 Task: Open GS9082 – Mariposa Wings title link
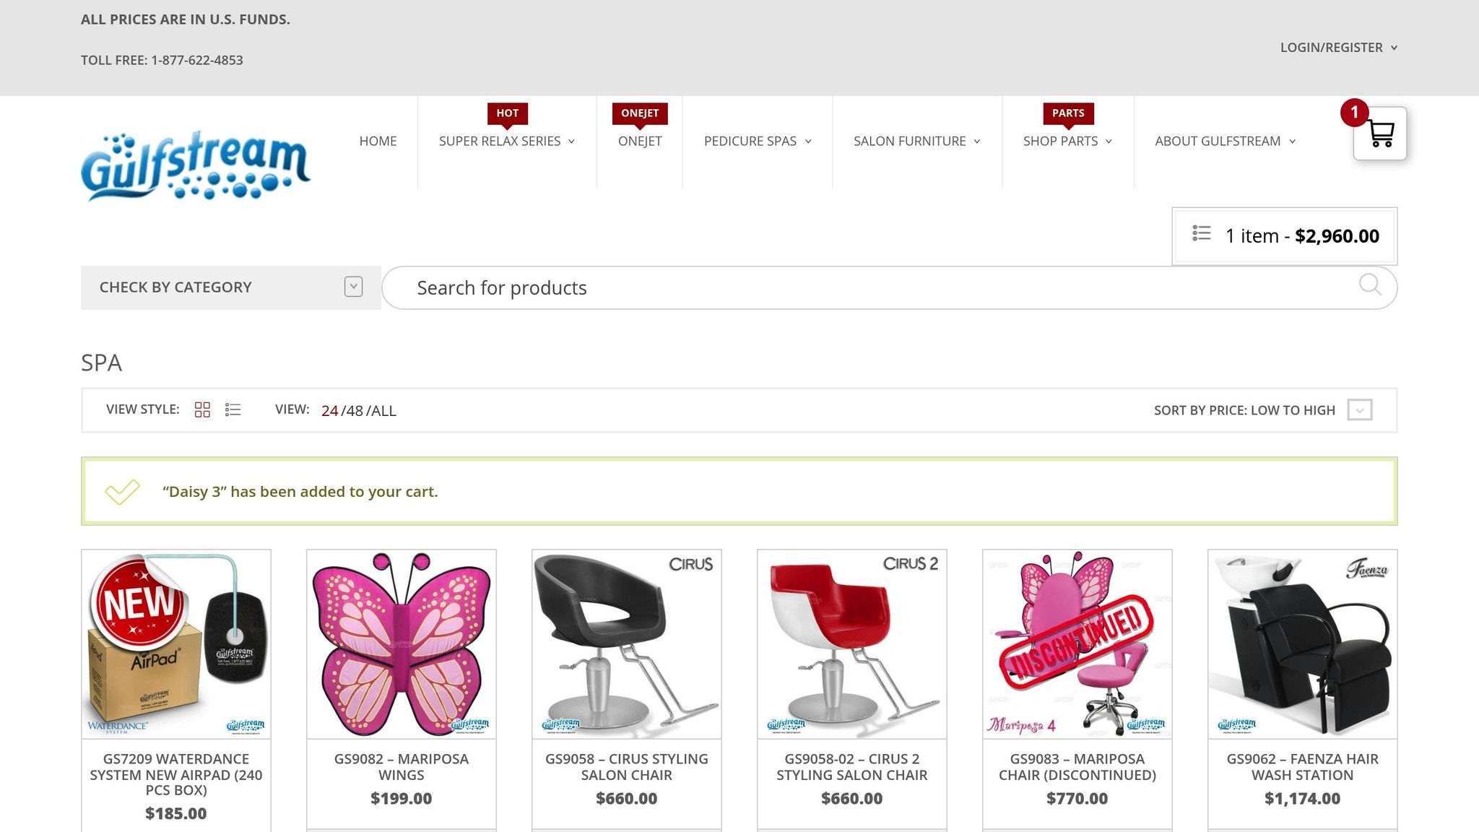[402, 767]
